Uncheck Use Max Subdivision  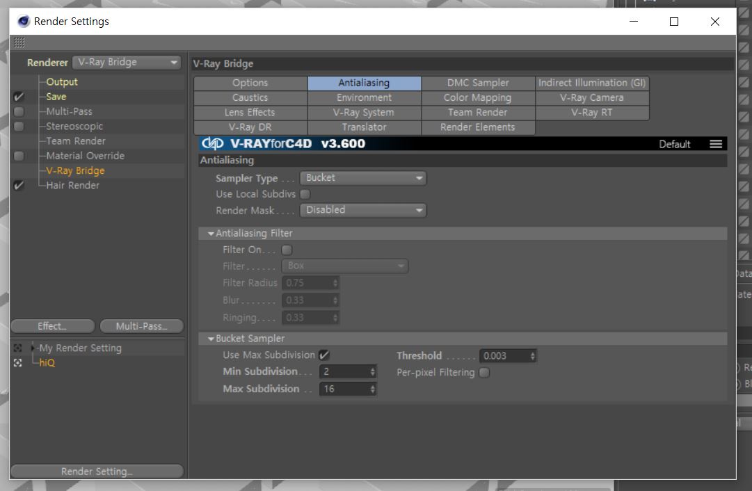[324, 355]
